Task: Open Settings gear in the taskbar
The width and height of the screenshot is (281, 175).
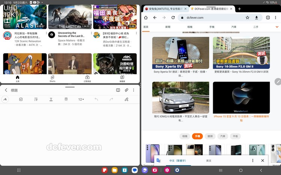Action: pos(177,170)
